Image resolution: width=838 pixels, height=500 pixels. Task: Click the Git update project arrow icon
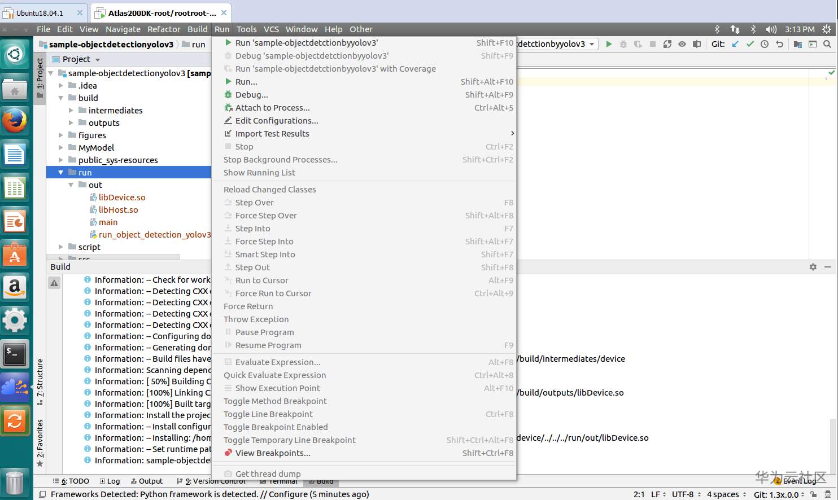pyautogui.click(x=735, y=44)
